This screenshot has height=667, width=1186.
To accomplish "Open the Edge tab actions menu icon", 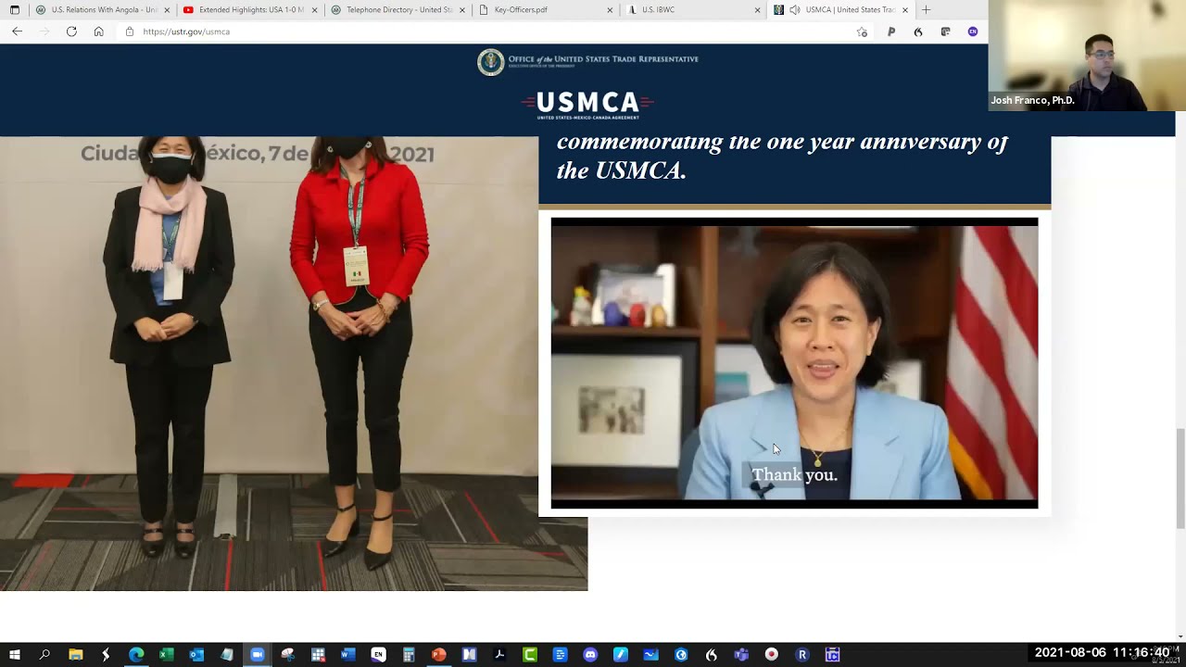I will click(x=15, y=10).
